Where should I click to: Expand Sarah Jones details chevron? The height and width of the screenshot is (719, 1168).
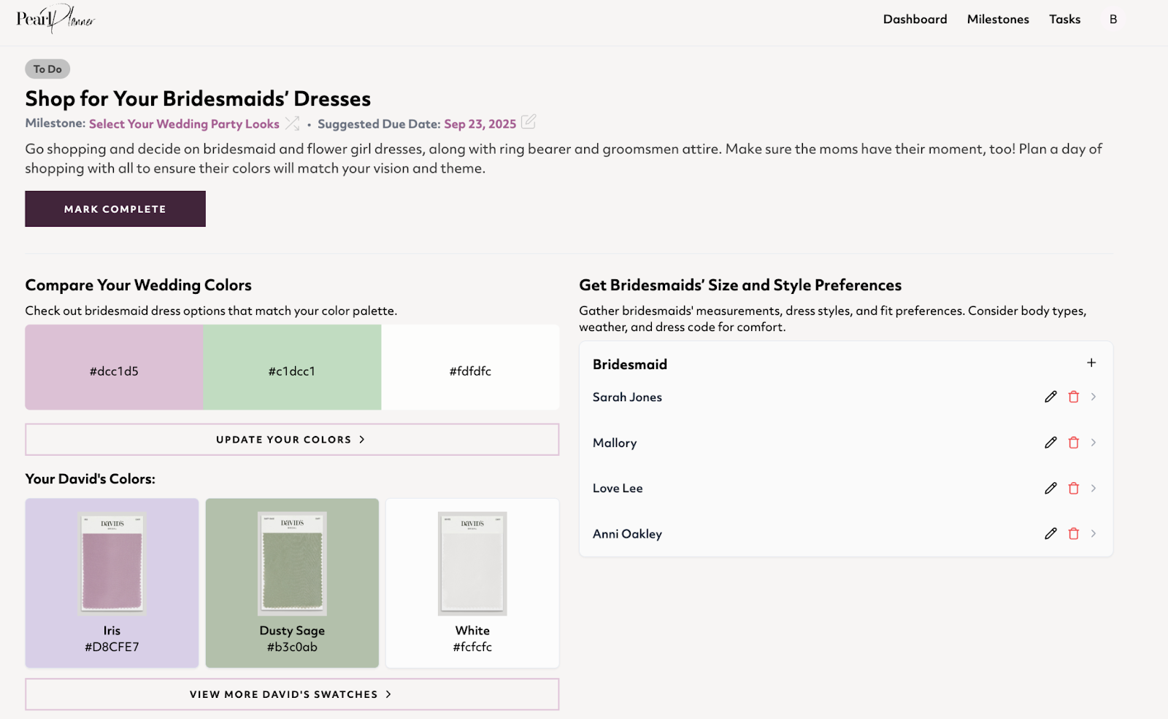pos(1094,397)
